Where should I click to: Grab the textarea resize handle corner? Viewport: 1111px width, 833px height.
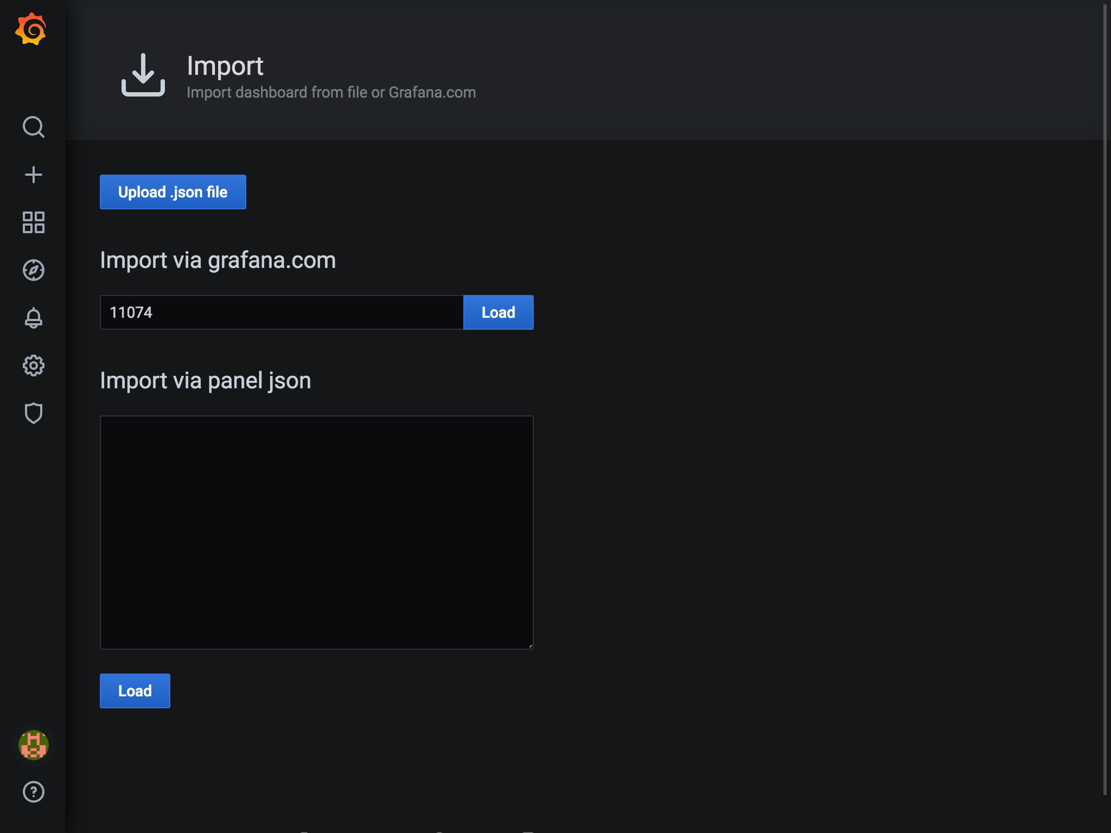(x=530, y=645)
